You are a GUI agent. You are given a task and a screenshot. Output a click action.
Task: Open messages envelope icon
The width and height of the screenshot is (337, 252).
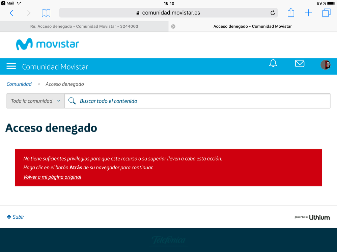click(x=300, y=64)
